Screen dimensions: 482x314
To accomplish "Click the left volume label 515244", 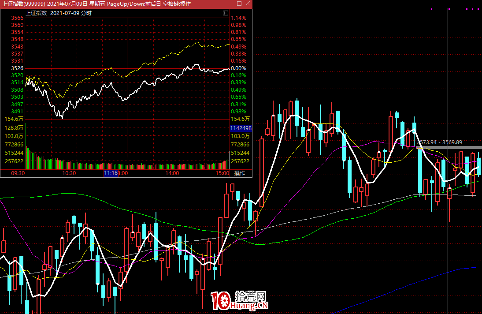I will pyautogui.click(x=14, y=153).
